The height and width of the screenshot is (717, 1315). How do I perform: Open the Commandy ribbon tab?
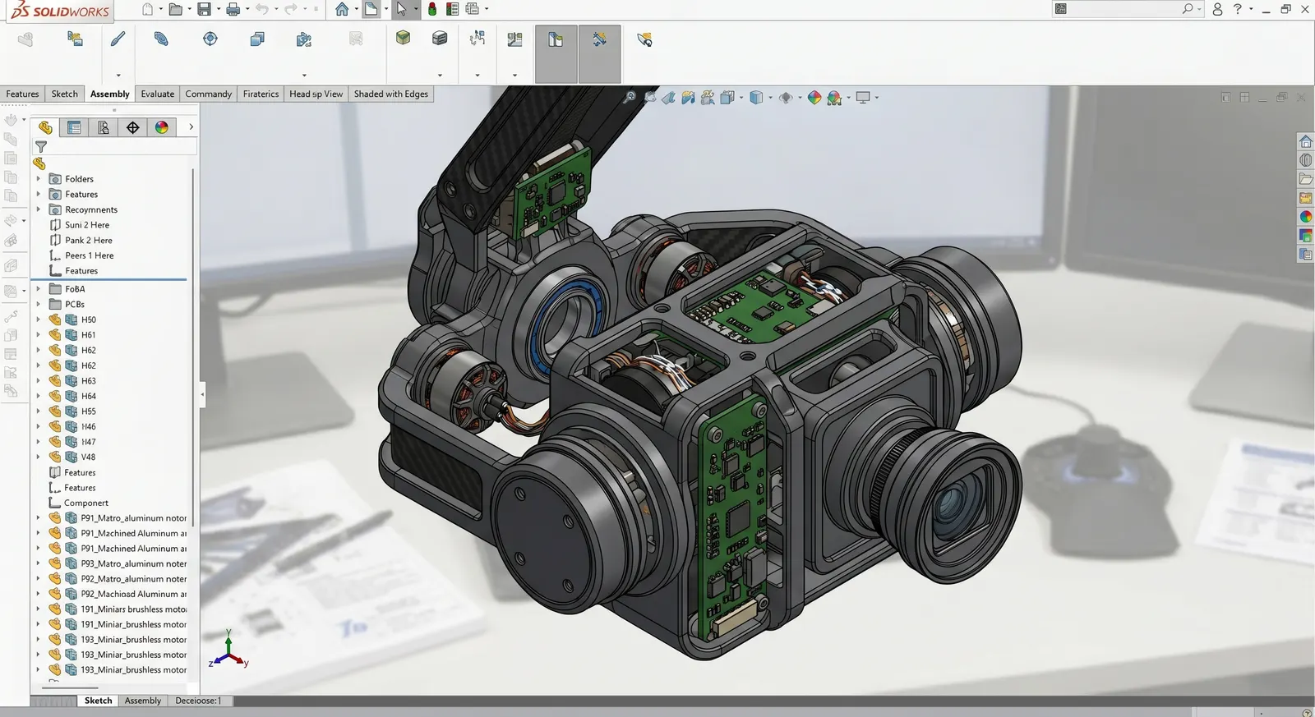click(209, 94)
